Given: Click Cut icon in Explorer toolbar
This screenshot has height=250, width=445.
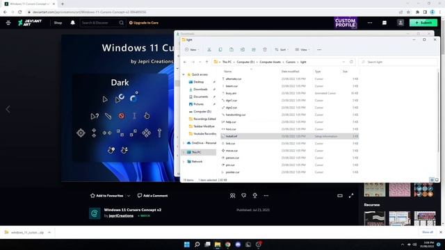Looking at the screenshot, I should [x=209, y=49].
